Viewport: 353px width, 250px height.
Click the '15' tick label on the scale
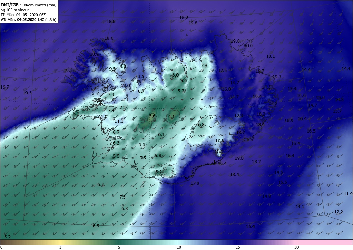click(x=238, y=247)
